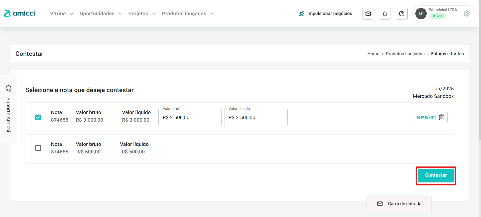Open the notifications bell
The height and width of the screenshot is (217, 481).
(x=385, y=14)
